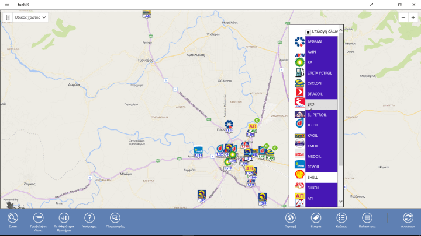
Task: Toggle EL-PETROIL in the company list
Action: point(321,115)
